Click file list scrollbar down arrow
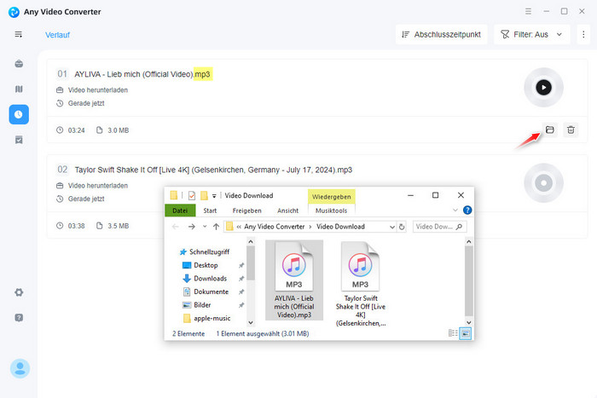This screenshot has height=398, width=597. [469, 323]
